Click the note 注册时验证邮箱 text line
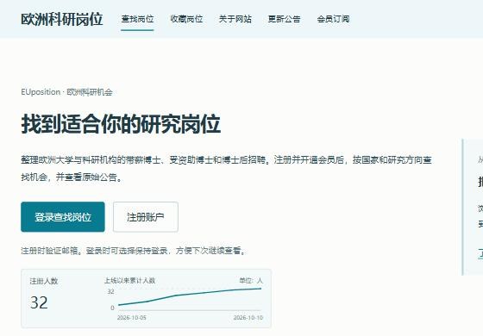 click(134, 251)
